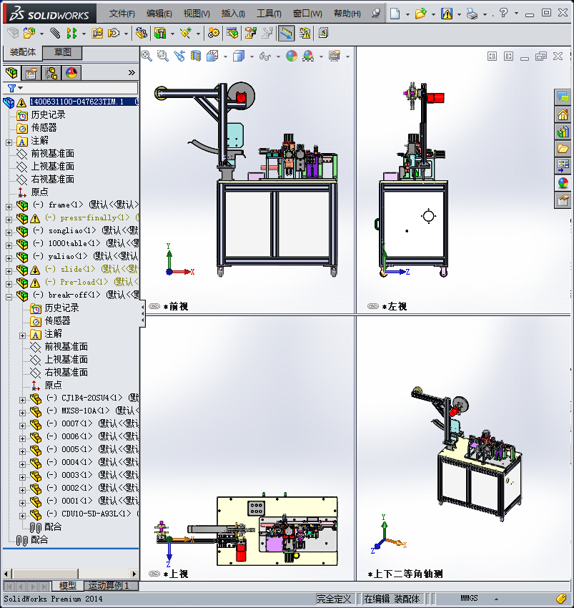Click the Previous View icon
Image resolution: width=574 pixels, height=608 pixels.
[179, 56]
